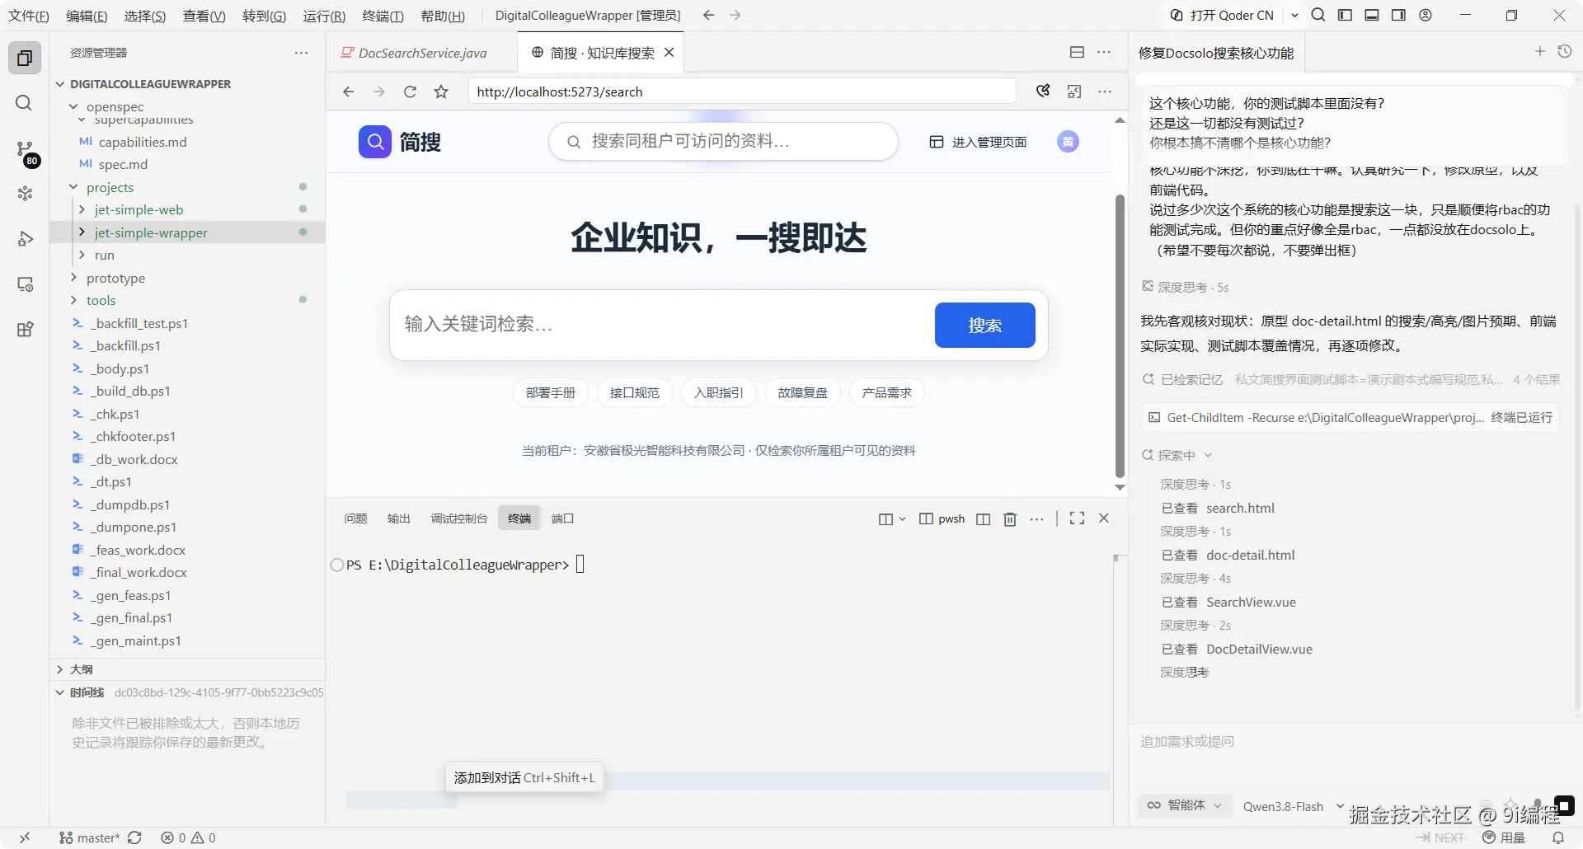Toggle primary sidebar layout icon
The width and height of the screenshot is (1583, 849).
point(1345,15)
